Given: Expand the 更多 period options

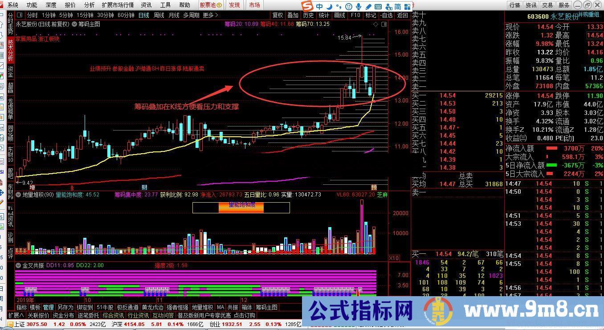Looking at the screenshot, I should coord(208,15).
